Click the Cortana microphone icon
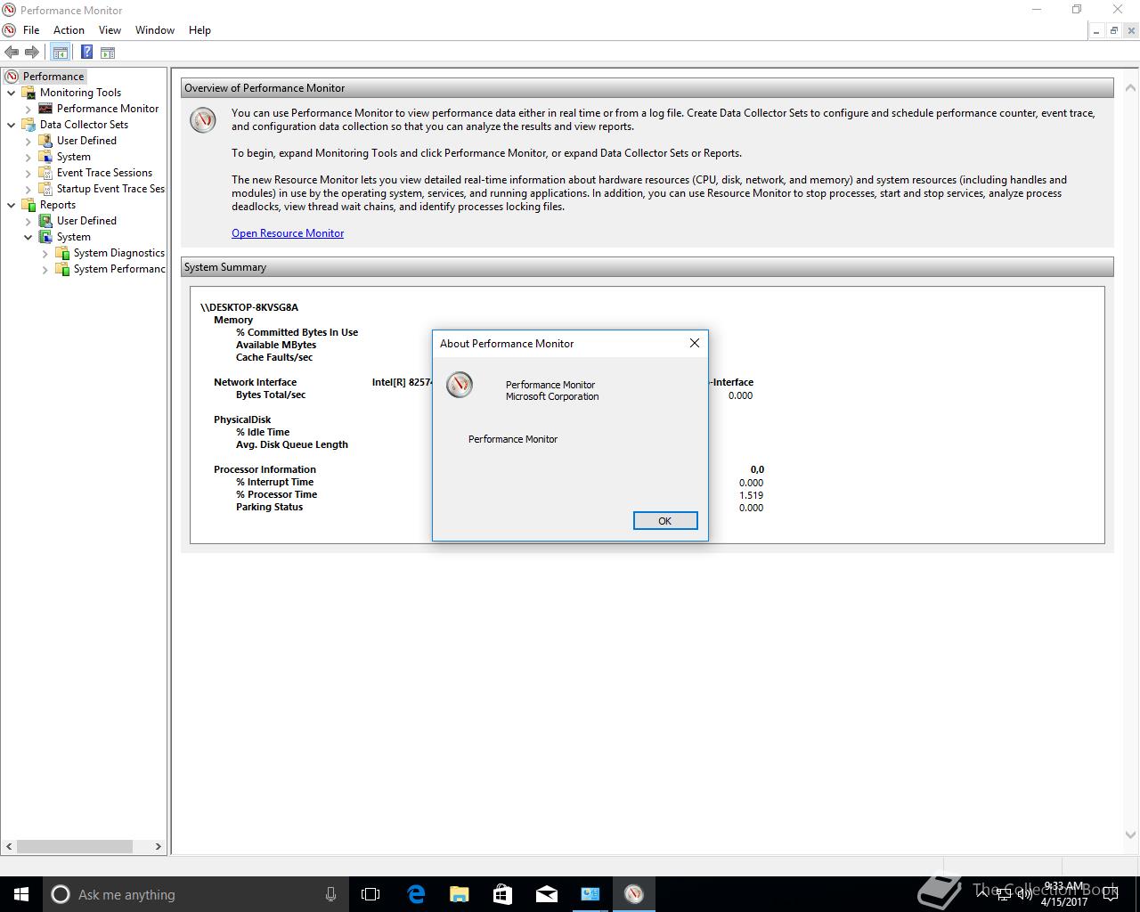 pos(330,894)
